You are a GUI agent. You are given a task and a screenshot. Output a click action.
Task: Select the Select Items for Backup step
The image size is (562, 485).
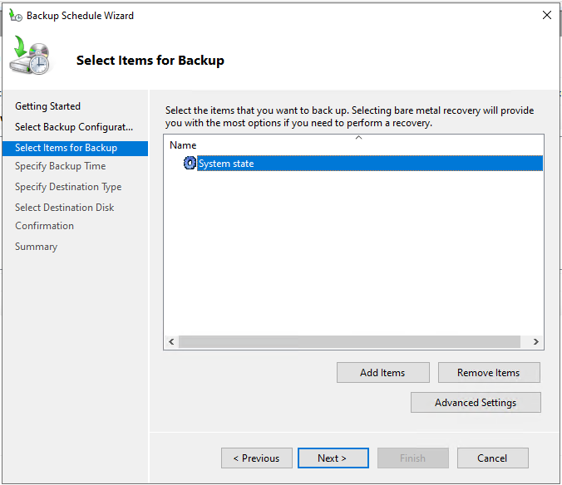(67, 148)
